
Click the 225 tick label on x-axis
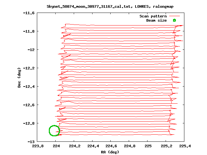coord(148,146)
